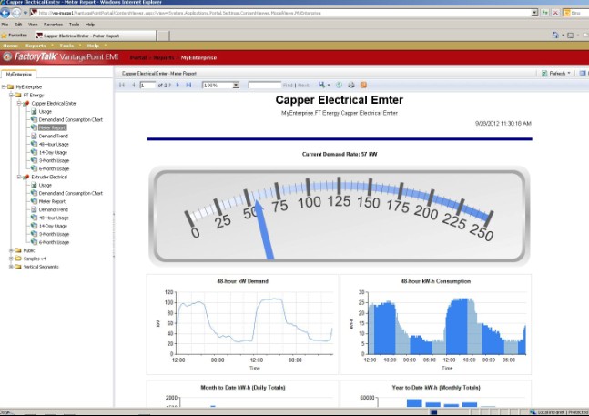
Task: Open the Favorites menu in browser
Action: pyautogui.click(x=54, y=25)
